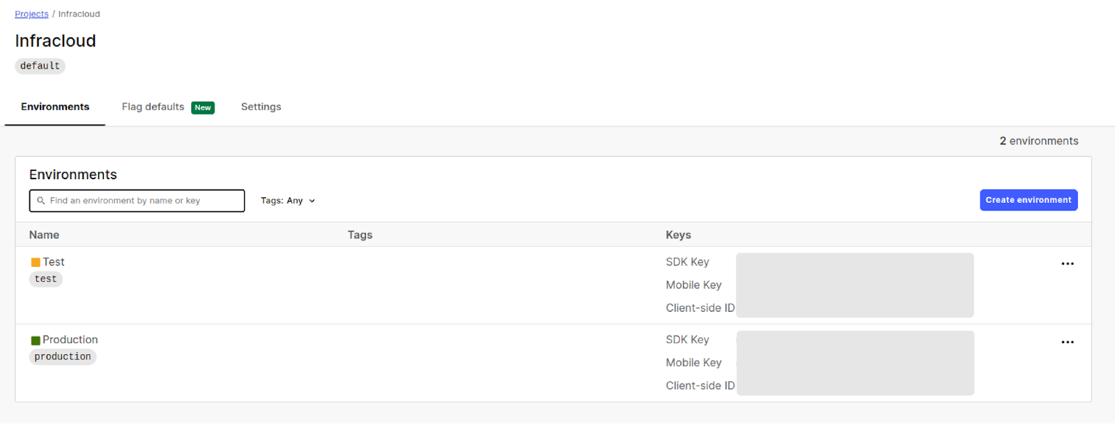Open the Production environment three-dot menu
Screen dimensions: 1115x424
[x=1067, y=342]
